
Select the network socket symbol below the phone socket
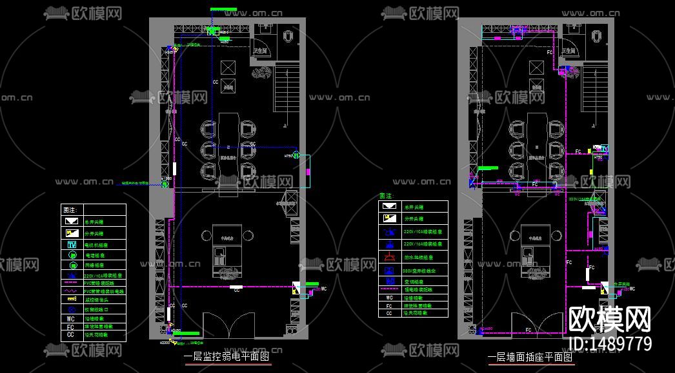(x=72, y=265)
